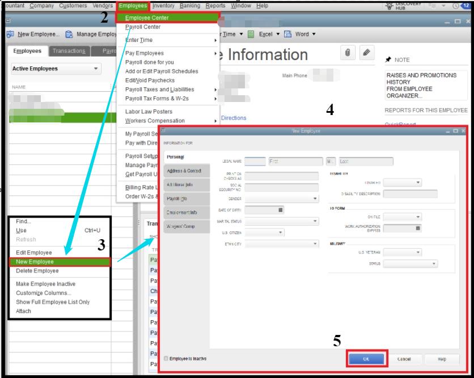
Task: Click the Manage Employee Information icon
Action: tap(69, 34)
